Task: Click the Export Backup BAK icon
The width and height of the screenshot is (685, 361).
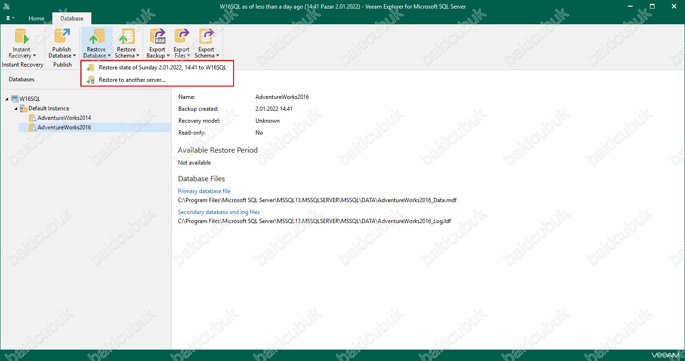Action: [157, 37]
